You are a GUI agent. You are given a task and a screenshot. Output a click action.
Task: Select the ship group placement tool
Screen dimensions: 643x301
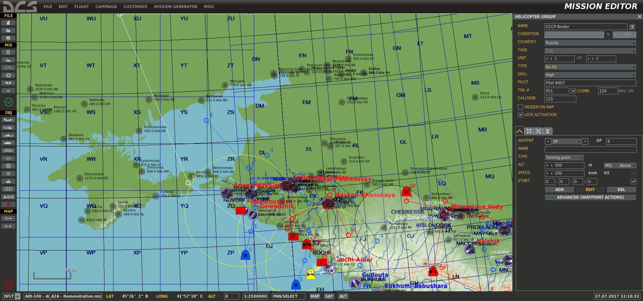pos(8,135)
